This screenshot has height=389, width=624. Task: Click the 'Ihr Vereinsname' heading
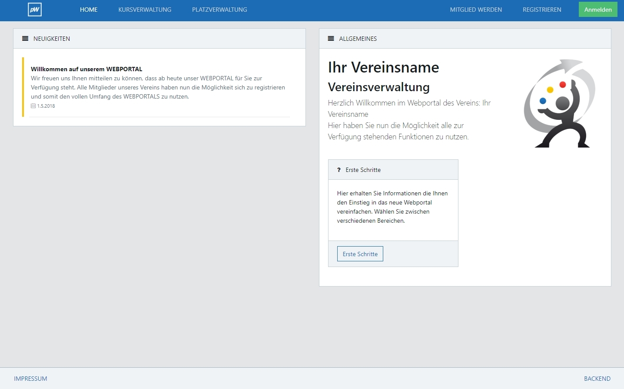tap(383, 67)
